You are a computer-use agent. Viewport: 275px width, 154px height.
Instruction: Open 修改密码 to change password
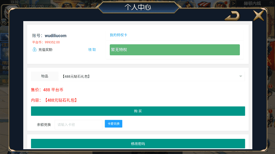pos(138,144)
